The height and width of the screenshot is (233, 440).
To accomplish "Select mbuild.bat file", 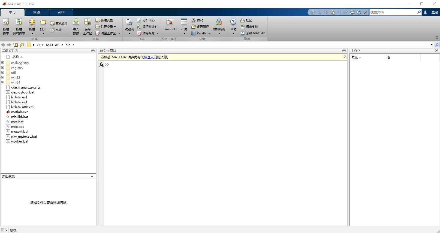I will tap(20, 117).
